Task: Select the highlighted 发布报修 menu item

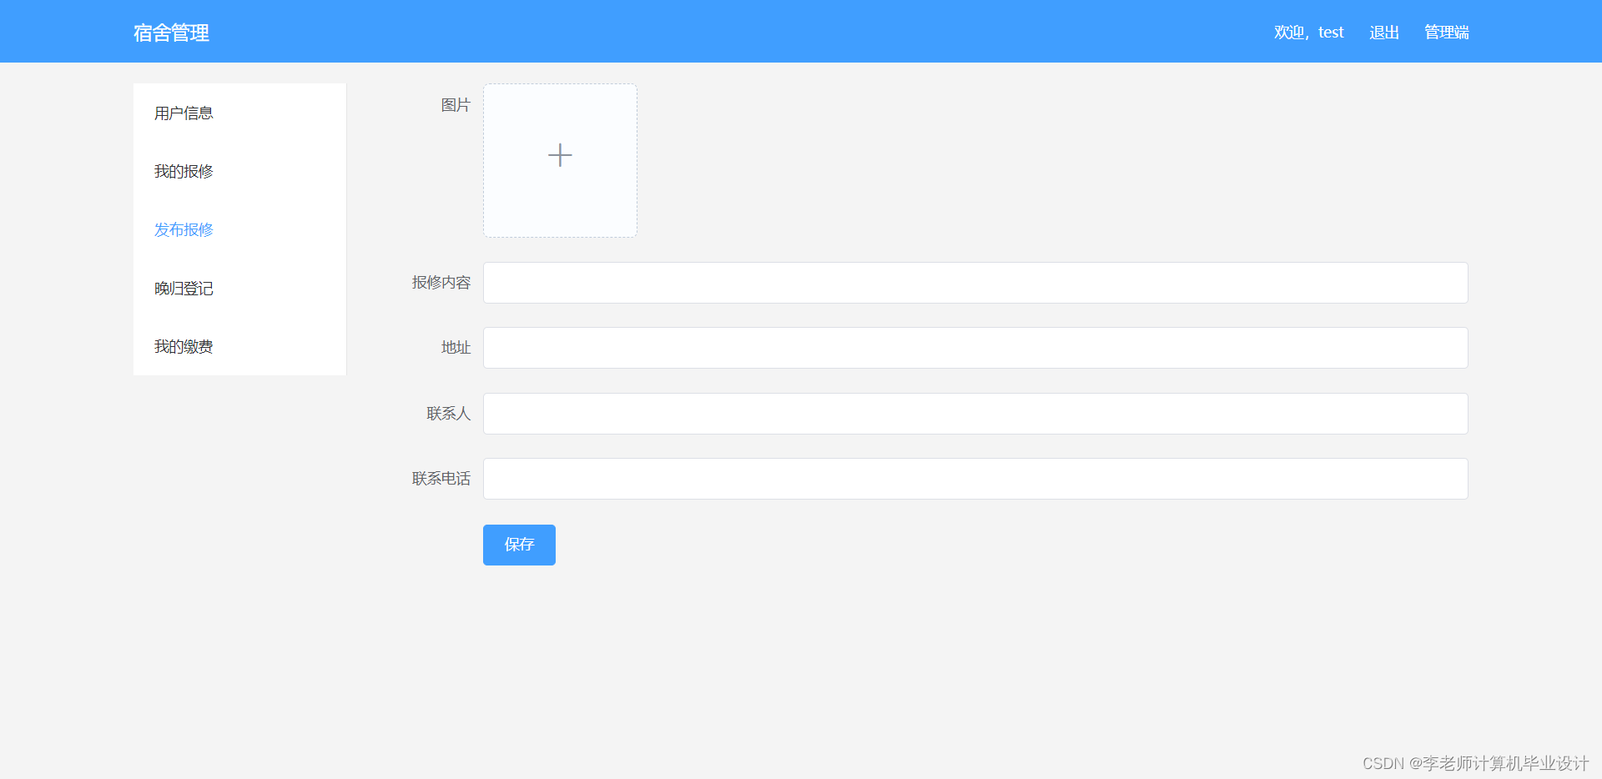Action: pyautogui.click(x=183, y=229)
